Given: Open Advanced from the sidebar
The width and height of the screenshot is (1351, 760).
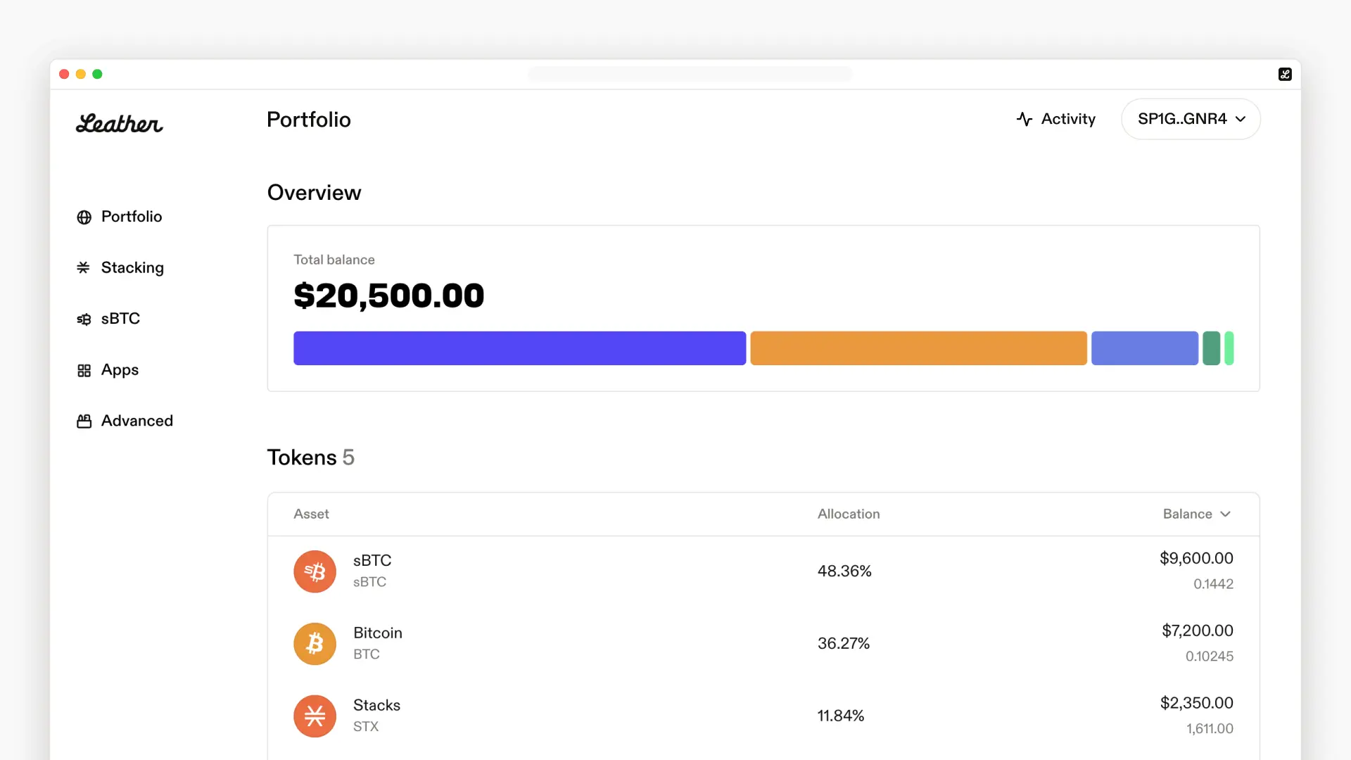Looking at the screenshot, I should [137, 421].
